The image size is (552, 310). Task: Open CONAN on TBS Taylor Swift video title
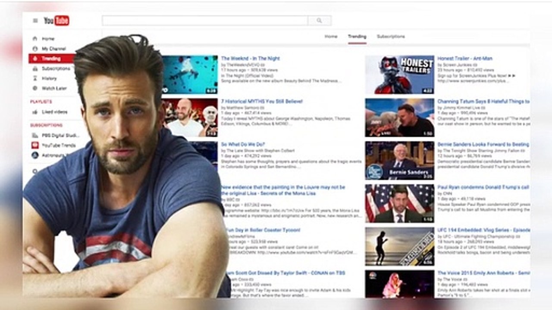pos(285,273)
